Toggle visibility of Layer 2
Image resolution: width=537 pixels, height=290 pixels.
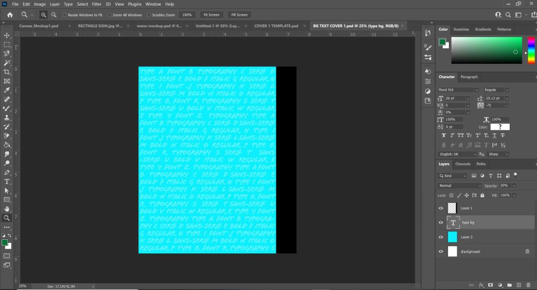(441, 237)
